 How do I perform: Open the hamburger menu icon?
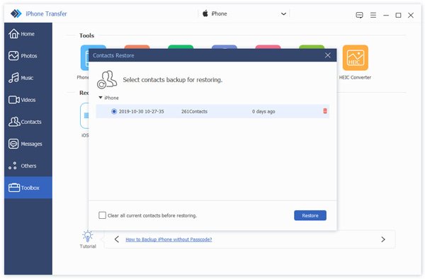(373, 15)
